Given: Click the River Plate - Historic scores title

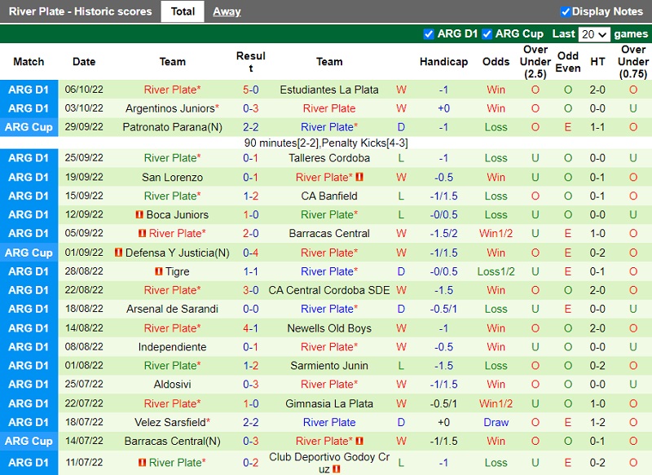Looking at the screenshot, I should (x=80, y=11).
